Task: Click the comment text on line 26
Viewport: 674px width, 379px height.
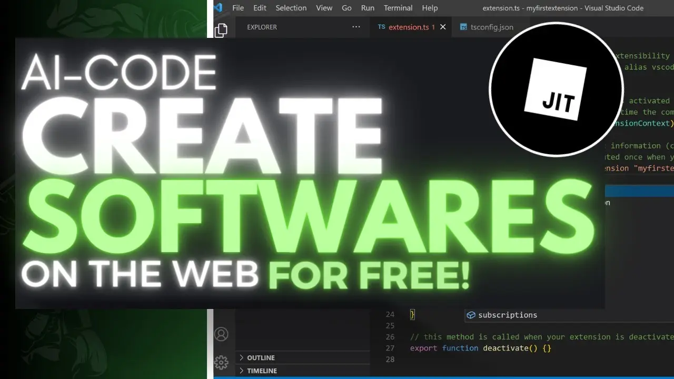Action: tap(542, 337)
